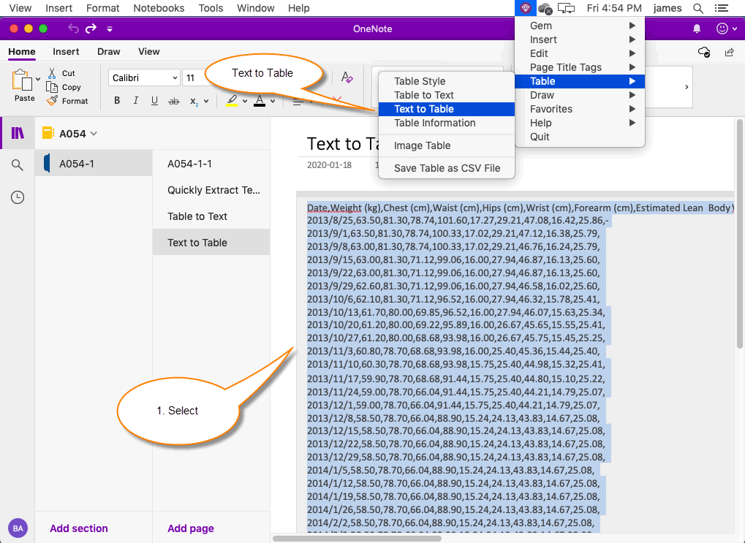Viewport: 745px width, 543px height.
Task: Expand the A054 notebook dropdown
Action: (94, 134)
